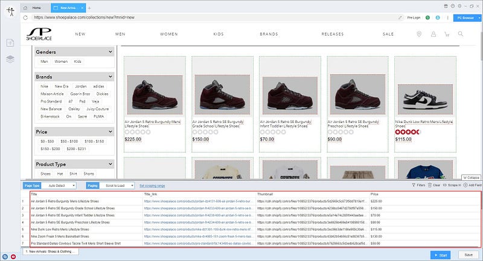
Task: Click the Filters funnel button
Action: coord(418,185)
